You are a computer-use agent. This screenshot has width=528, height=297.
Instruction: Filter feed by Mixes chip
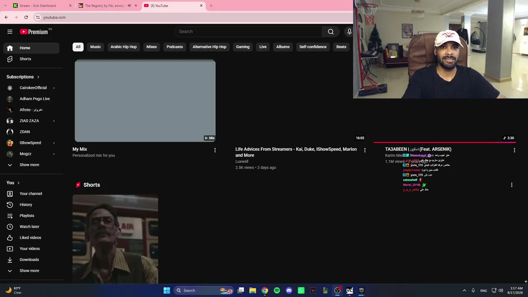click(151, 47)
